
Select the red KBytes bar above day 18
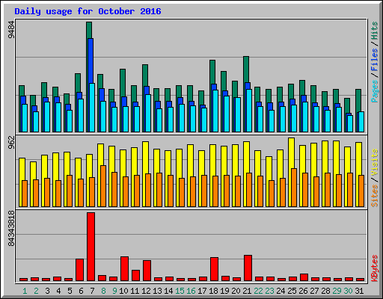[215, 269]
